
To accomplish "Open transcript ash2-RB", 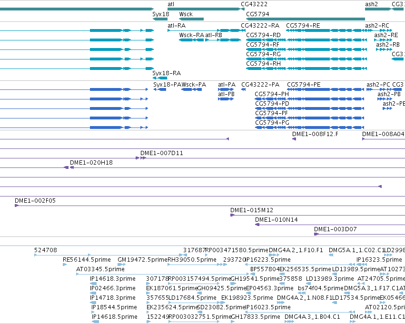I will (x=388, y=45).
